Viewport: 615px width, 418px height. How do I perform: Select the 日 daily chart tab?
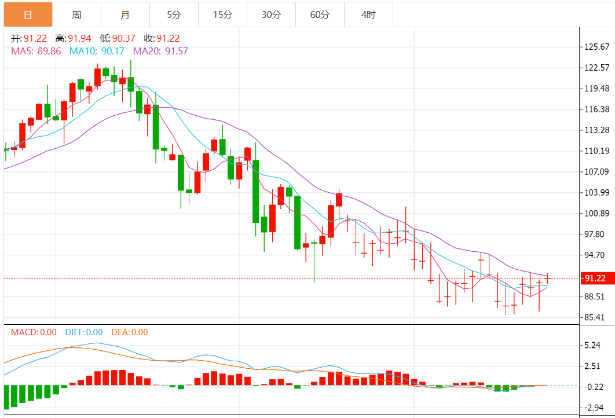(28, 14)
